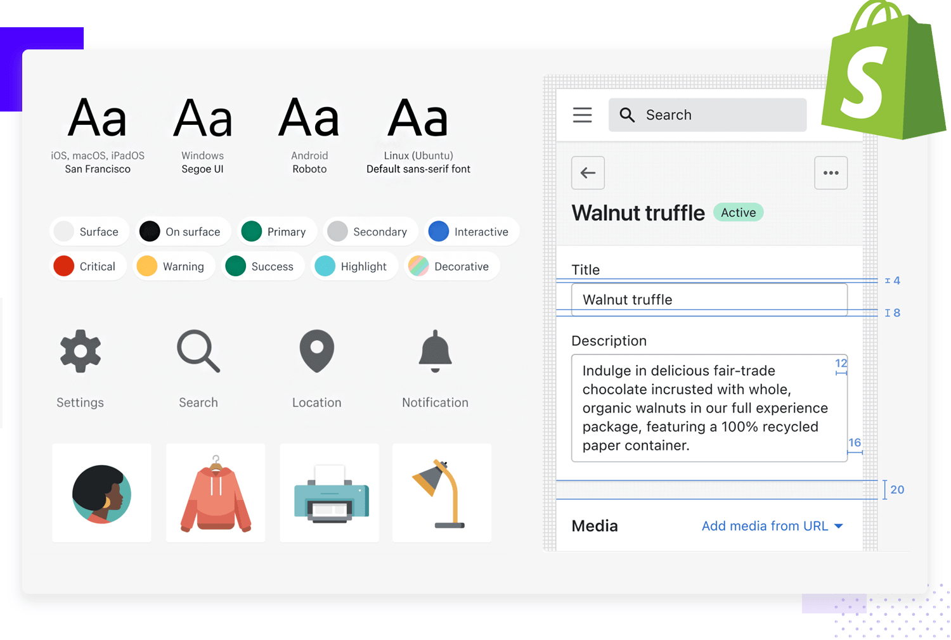Image resolution: width=951 pixels, height=640 pixels.
Task: Click the San Francisco Aa font sample
Action: pos(98,118)
